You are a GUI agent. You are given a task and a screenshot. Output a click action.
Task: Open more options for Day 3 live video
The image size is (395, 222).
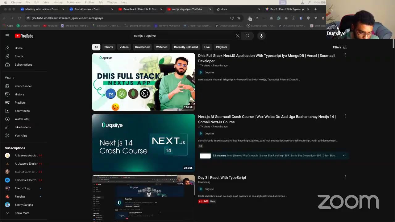(x=345, y=177)
